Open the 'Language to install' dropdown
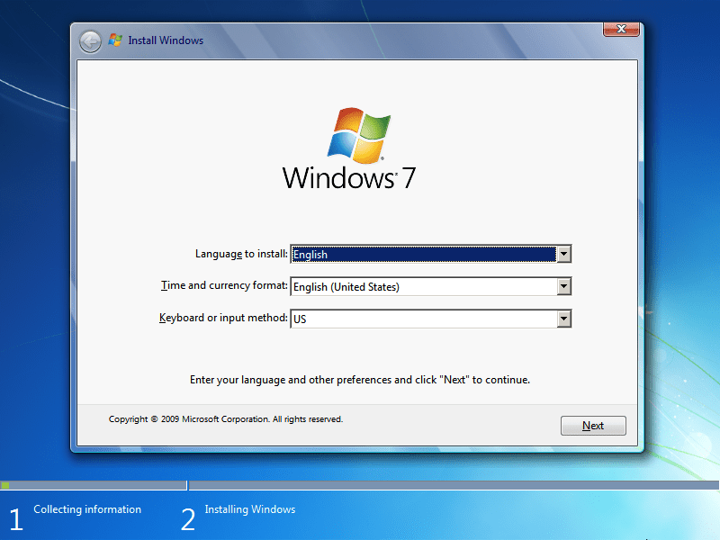The width and height of the screenshot is (720, 540). (565, 254)
